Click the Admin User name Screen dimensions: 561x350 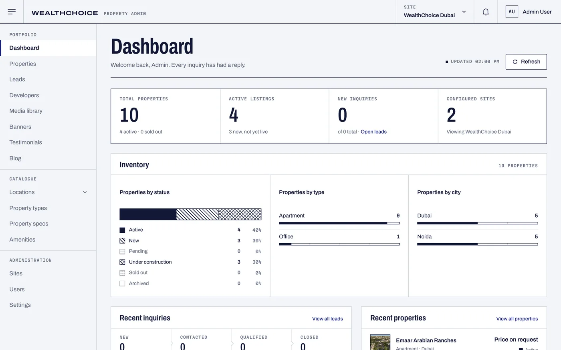537,12
